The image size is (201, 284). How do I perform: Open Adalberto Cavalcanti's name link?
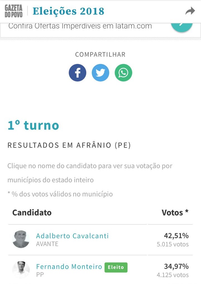[x=72, y=236]
